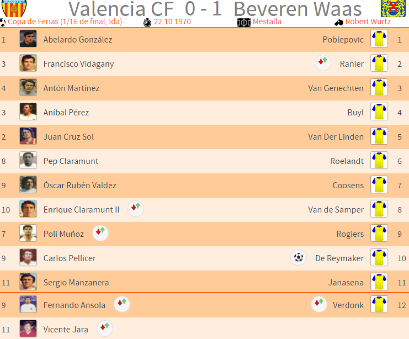Select player name Van Genechten
This screenshot has height=339, width=409.
coord(336,88)
